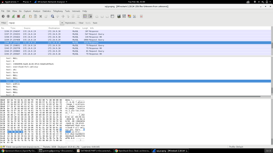273x153 pixels.
Task: Open the Analyze menu
Action: point(37,11)
